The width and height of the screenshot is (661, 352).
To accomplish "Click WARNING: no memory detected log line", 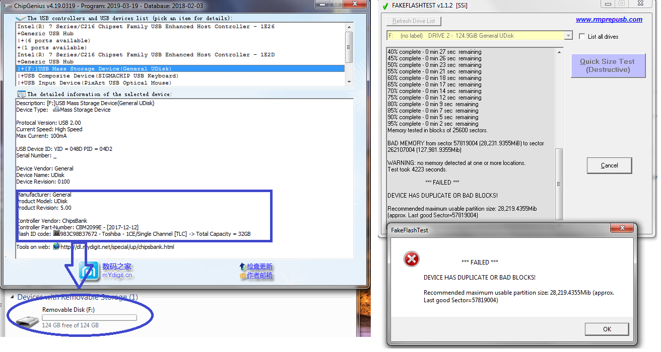I will [456, 163].
